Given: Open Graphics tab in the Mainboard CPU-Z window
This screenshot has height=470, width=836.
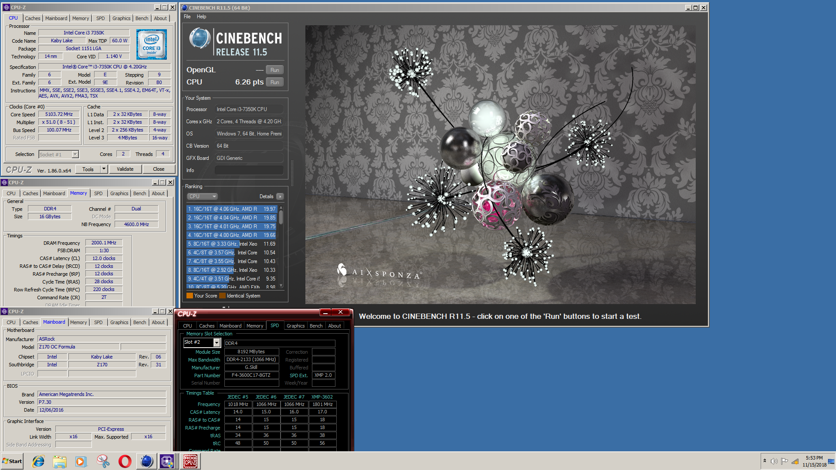Looking at the screenshot, I should coord(119,322).
